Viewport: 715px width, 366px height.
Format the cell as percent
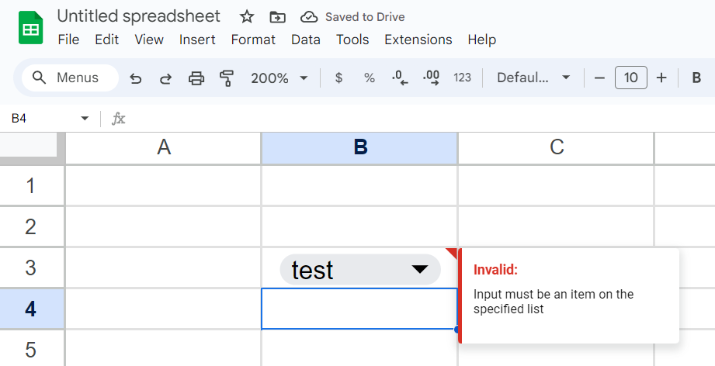click(370, 78)
